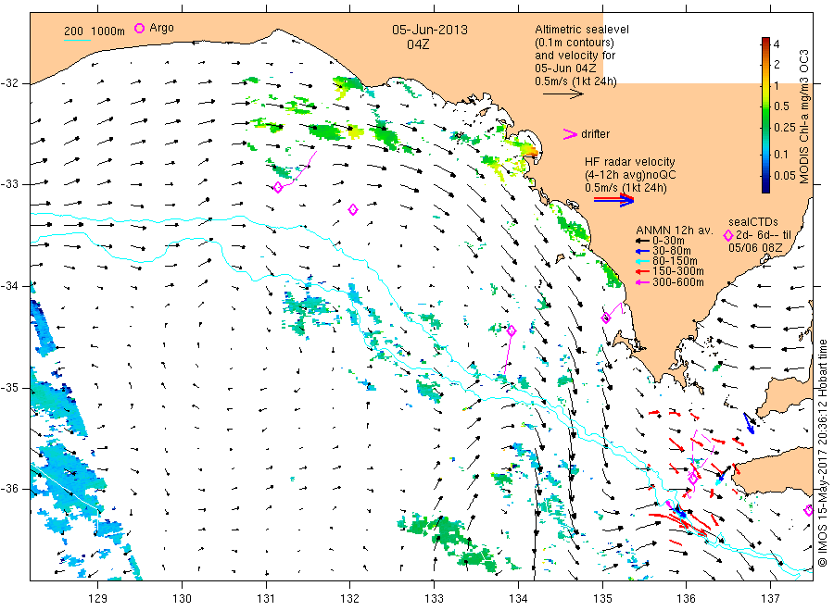Click the colorbar tick label '0.5'
The image size is (834, 611).
(782, 106)
